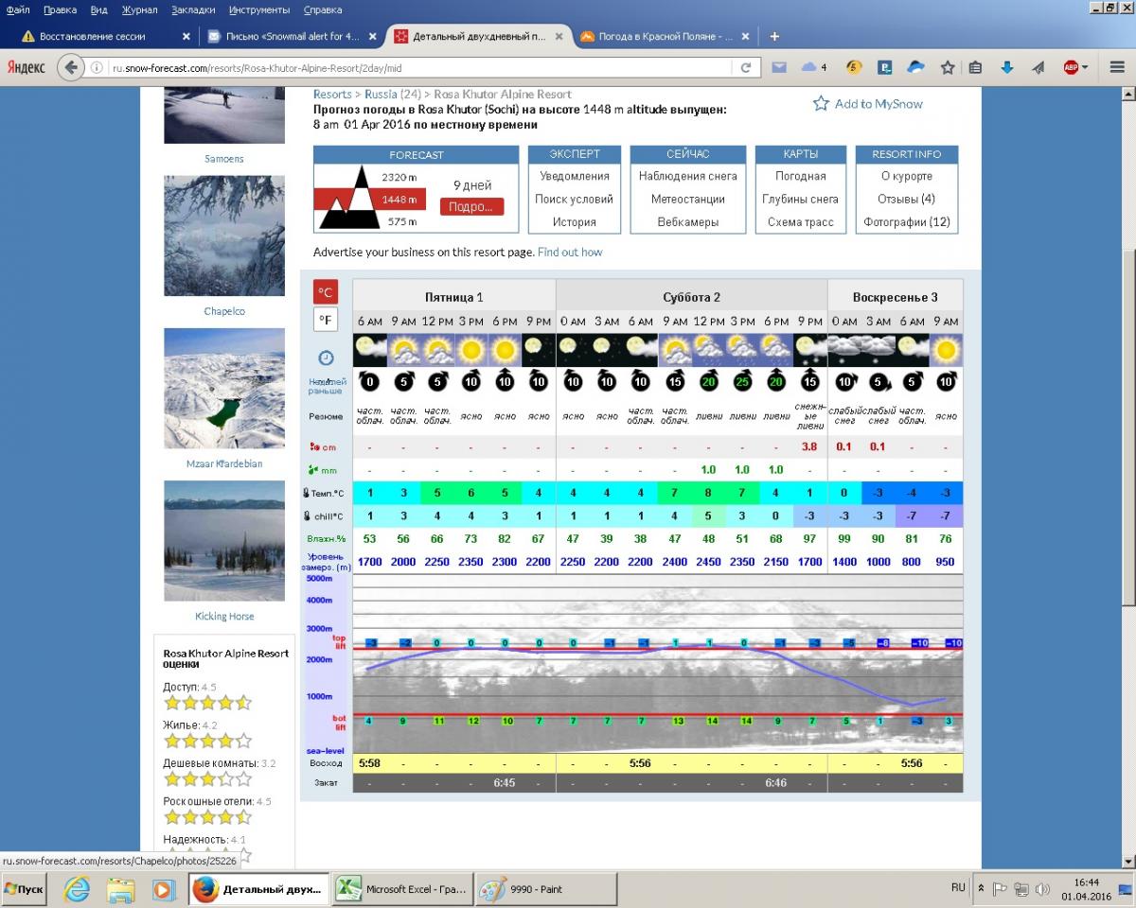This screenshot has height=908, width=1136.
Task: Open the Уведомления link
Action: [x=575, y=176]
